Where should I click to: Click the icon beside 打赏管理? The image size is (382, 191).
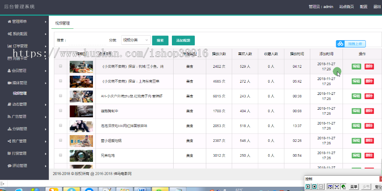9,153
